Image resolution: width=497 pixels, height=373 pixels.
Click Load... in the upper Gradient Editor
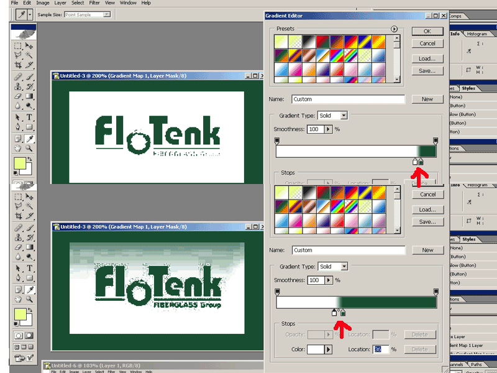point(427,58)
